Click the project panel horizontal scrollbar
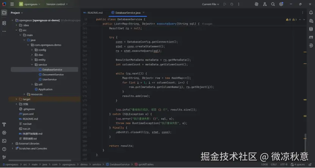This screenshot has height=168, width=315. tap(40, 160)
